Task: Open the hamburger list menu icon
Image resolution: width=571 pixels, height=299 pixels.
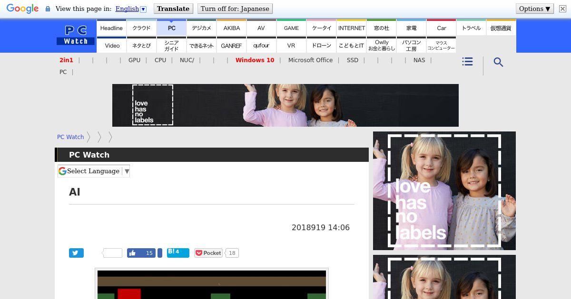Action: pos(467,62)
